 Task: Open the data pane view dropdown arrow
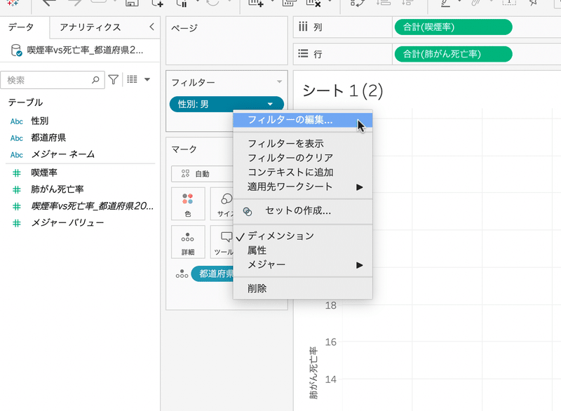147,79
